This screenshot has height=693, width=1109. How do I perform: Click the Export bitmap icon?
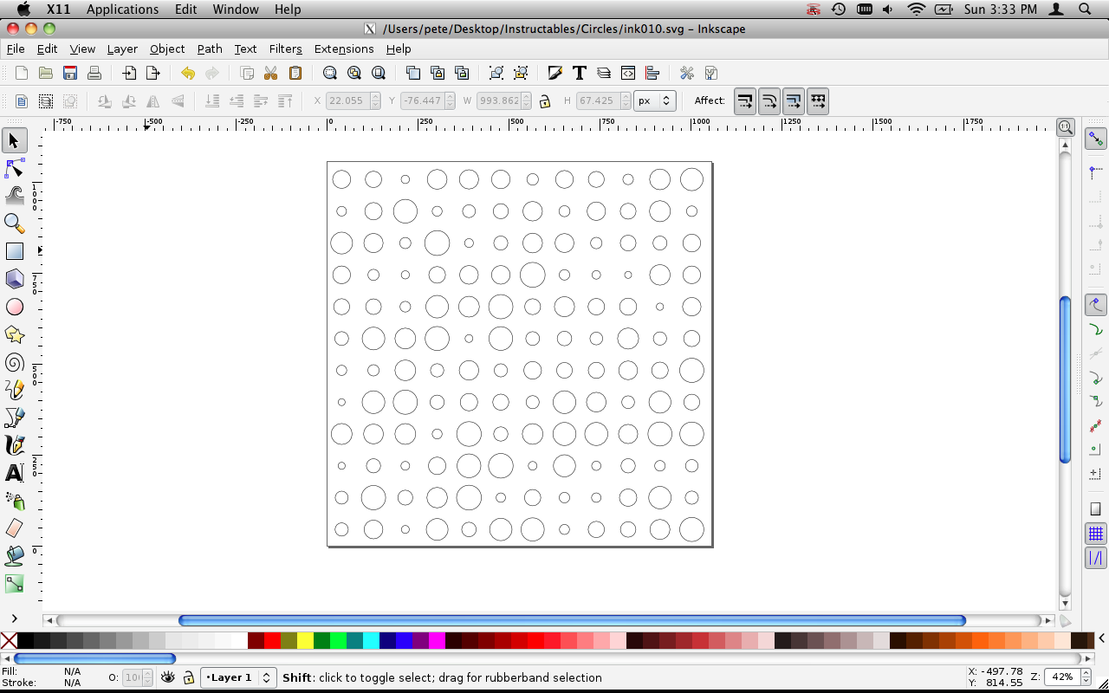click(153, 73)
